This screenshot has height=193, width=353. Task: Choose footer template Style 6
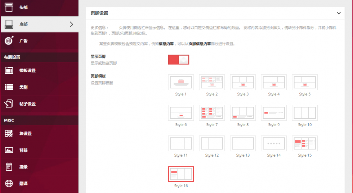tap(181, 113)
